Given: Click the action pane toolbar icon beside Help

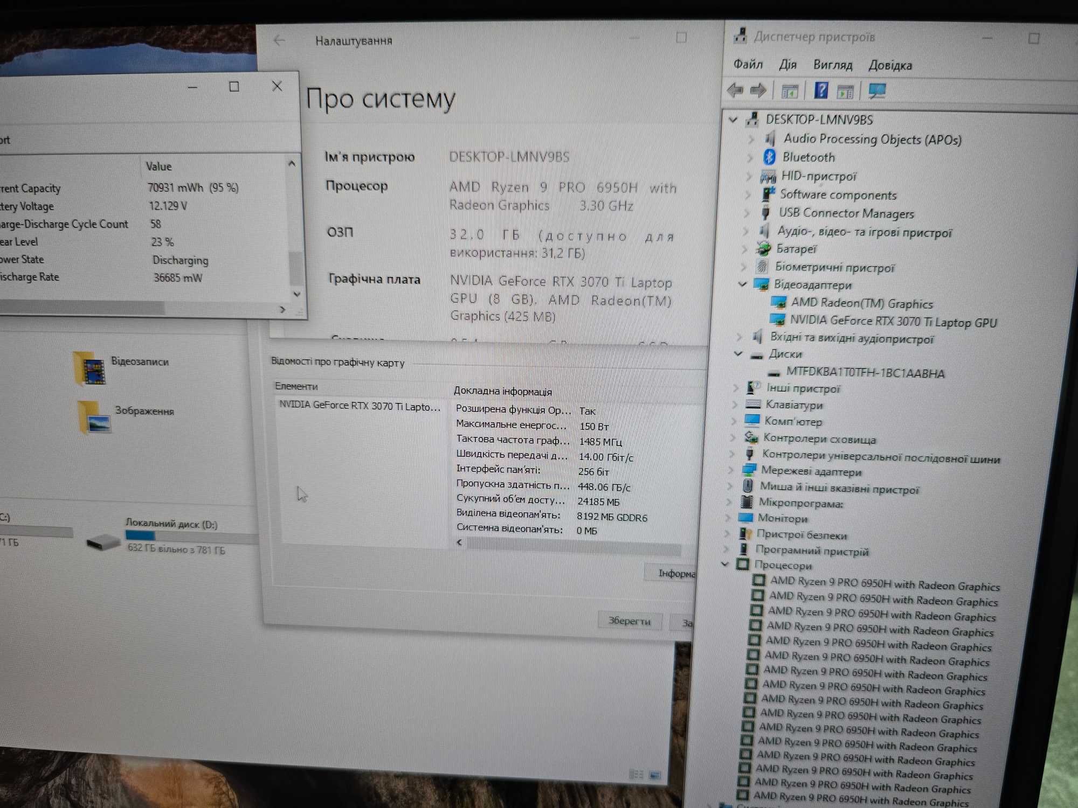Looking at the screenshot, I should (845, 93).
